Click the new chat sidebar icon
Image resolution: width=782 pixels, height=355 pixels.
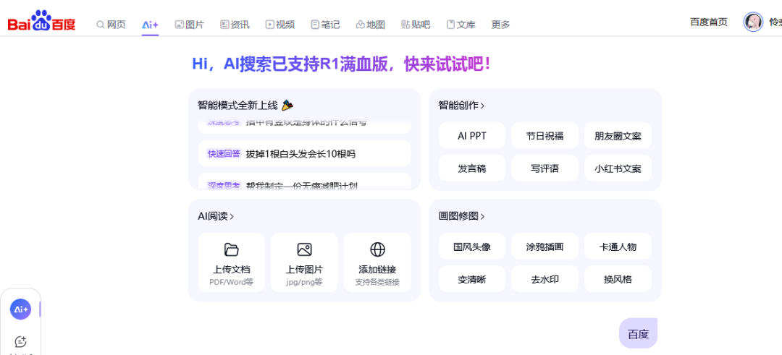click(x=20, y=341)
